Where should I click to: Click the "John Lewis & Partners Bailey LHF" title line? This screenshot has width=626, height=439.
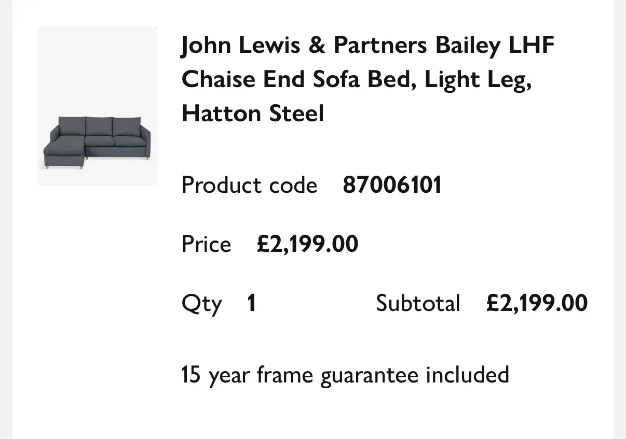tap(368, 46)
